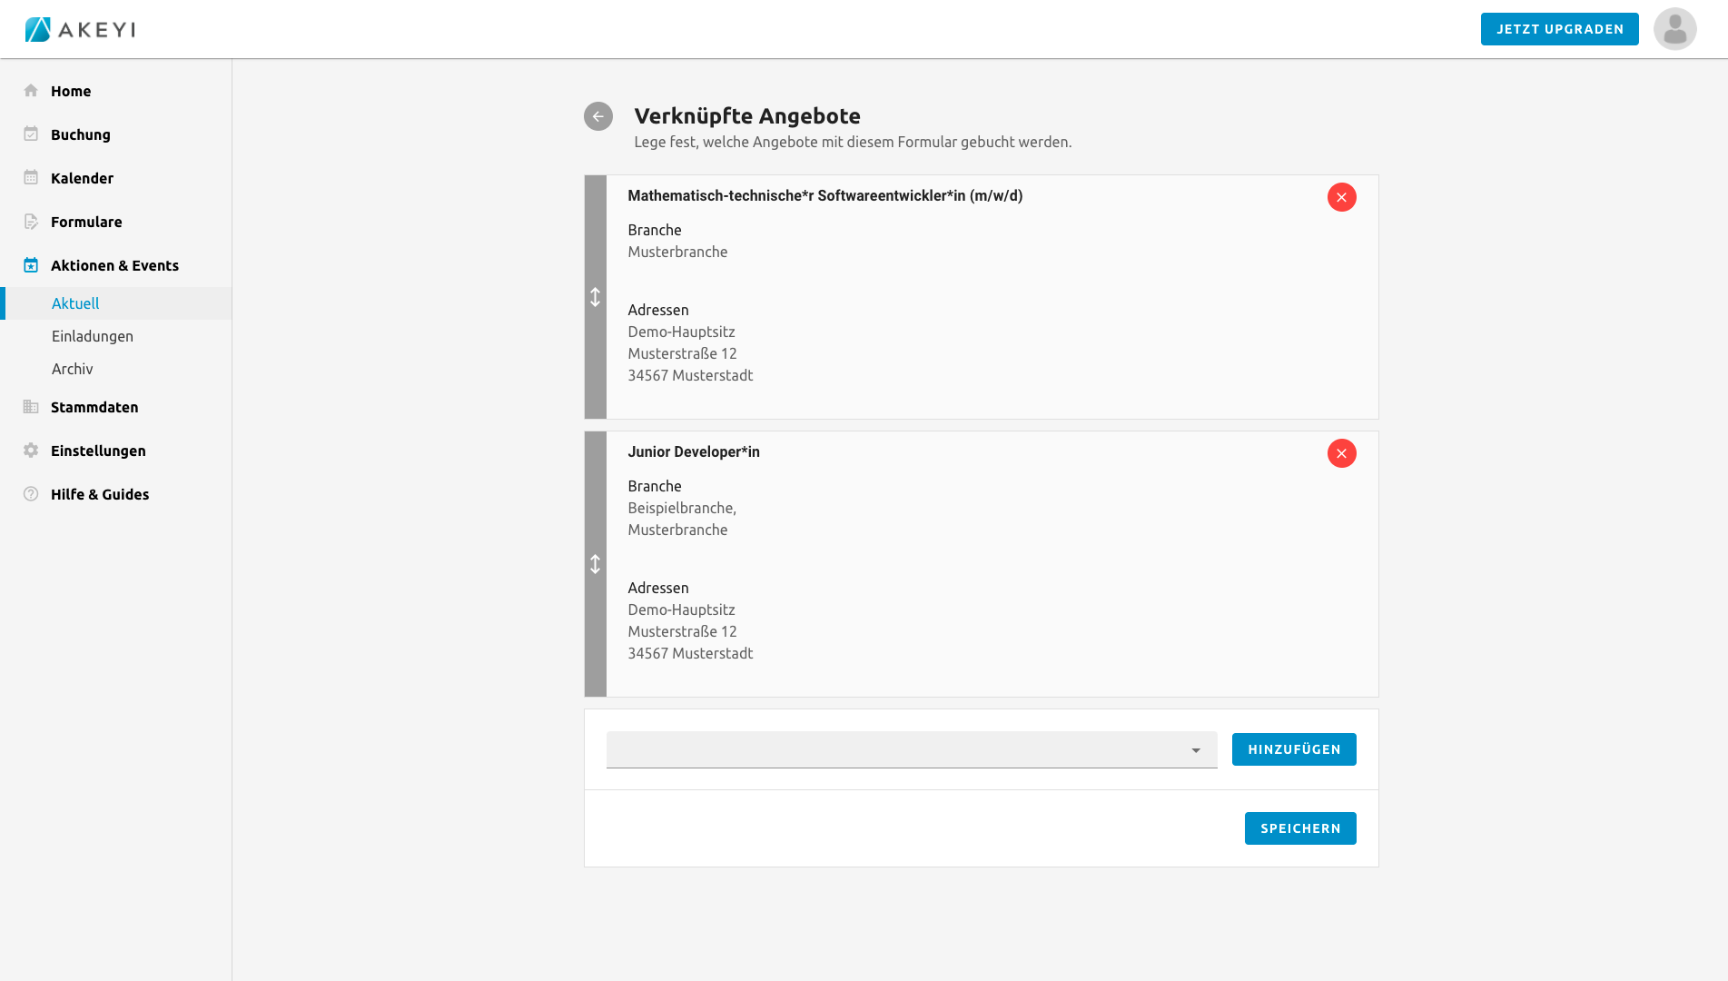Remove the Junior Developer*in offer
This screenshot has width=1728, height=981.
point(1341,453)
